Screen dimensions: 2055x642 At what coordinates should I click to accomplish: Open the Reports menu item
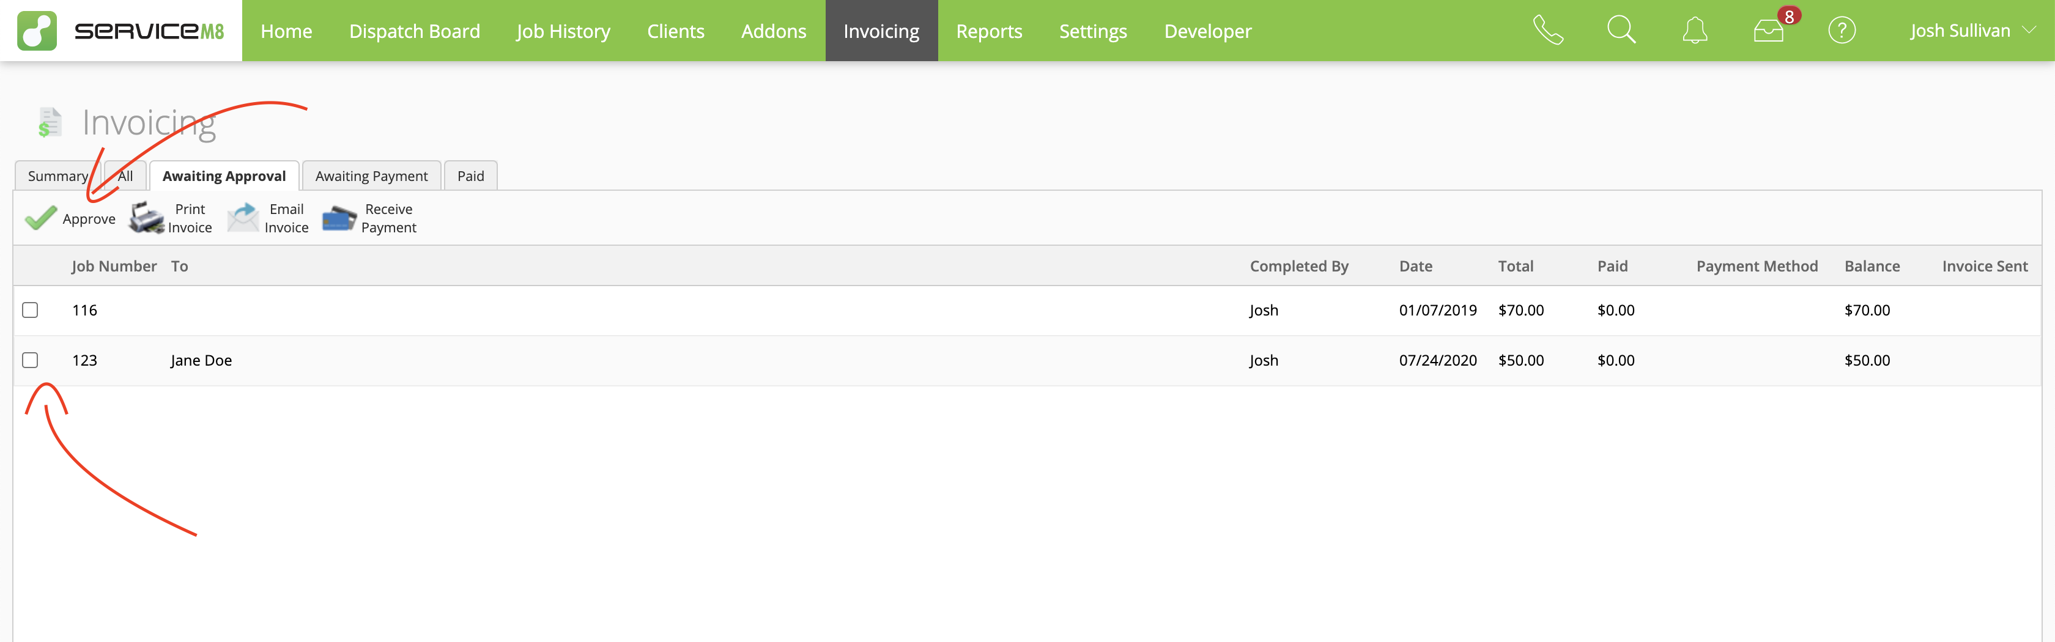click(x=988, y=31)
